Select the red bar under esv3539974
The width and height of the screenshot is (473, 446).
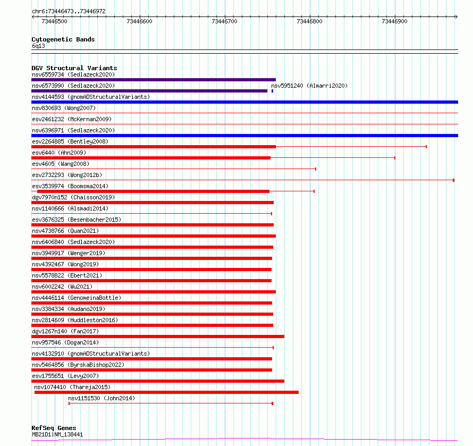tap(153, 191)
